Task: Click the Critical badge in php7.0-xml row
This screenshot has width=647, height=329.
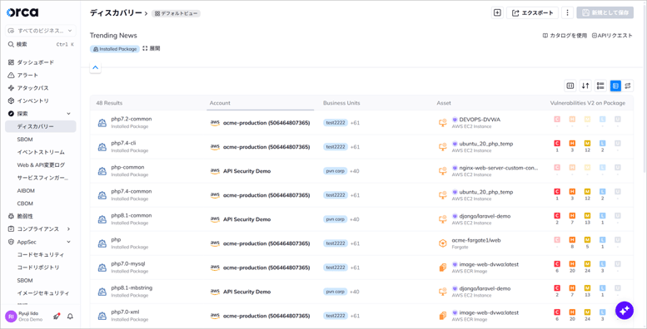Action: (557, 312)
